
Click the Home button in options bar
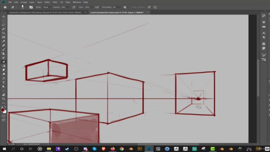pyautogui.click(x=5, y=7)
